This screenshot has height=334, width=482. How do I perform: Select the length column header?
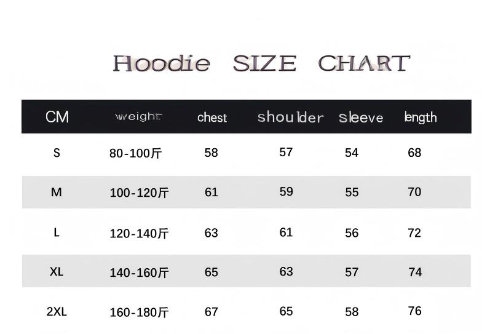(421, 117)
